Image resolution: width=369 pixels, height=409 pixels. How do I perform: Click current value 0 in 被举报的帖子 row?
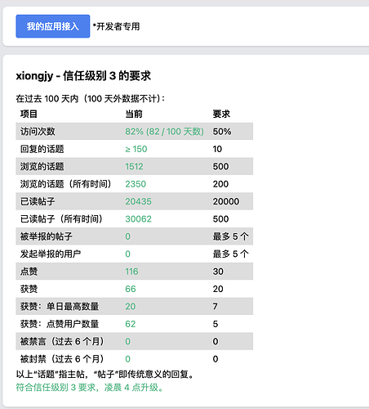pyautogui.click(x=127, y=236)
